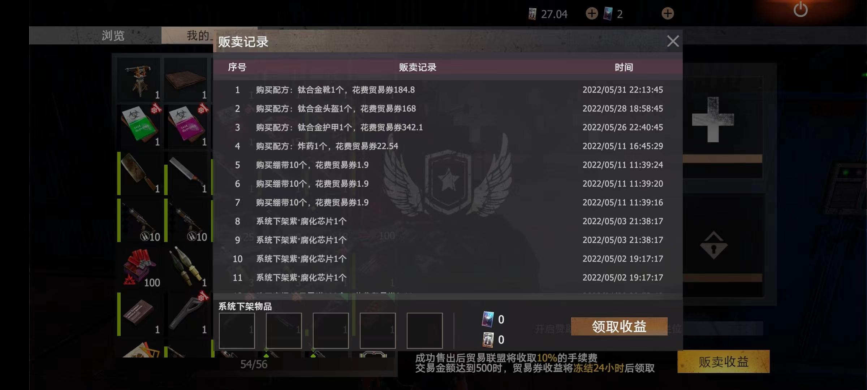
Task: Select the red dynamite bundle with 100 count
Action: [139, 267]
